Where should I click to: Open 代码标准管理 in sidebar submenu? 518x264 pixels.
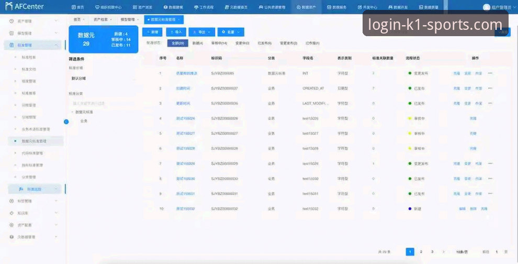pyautogui.click(x=32, y=153)
